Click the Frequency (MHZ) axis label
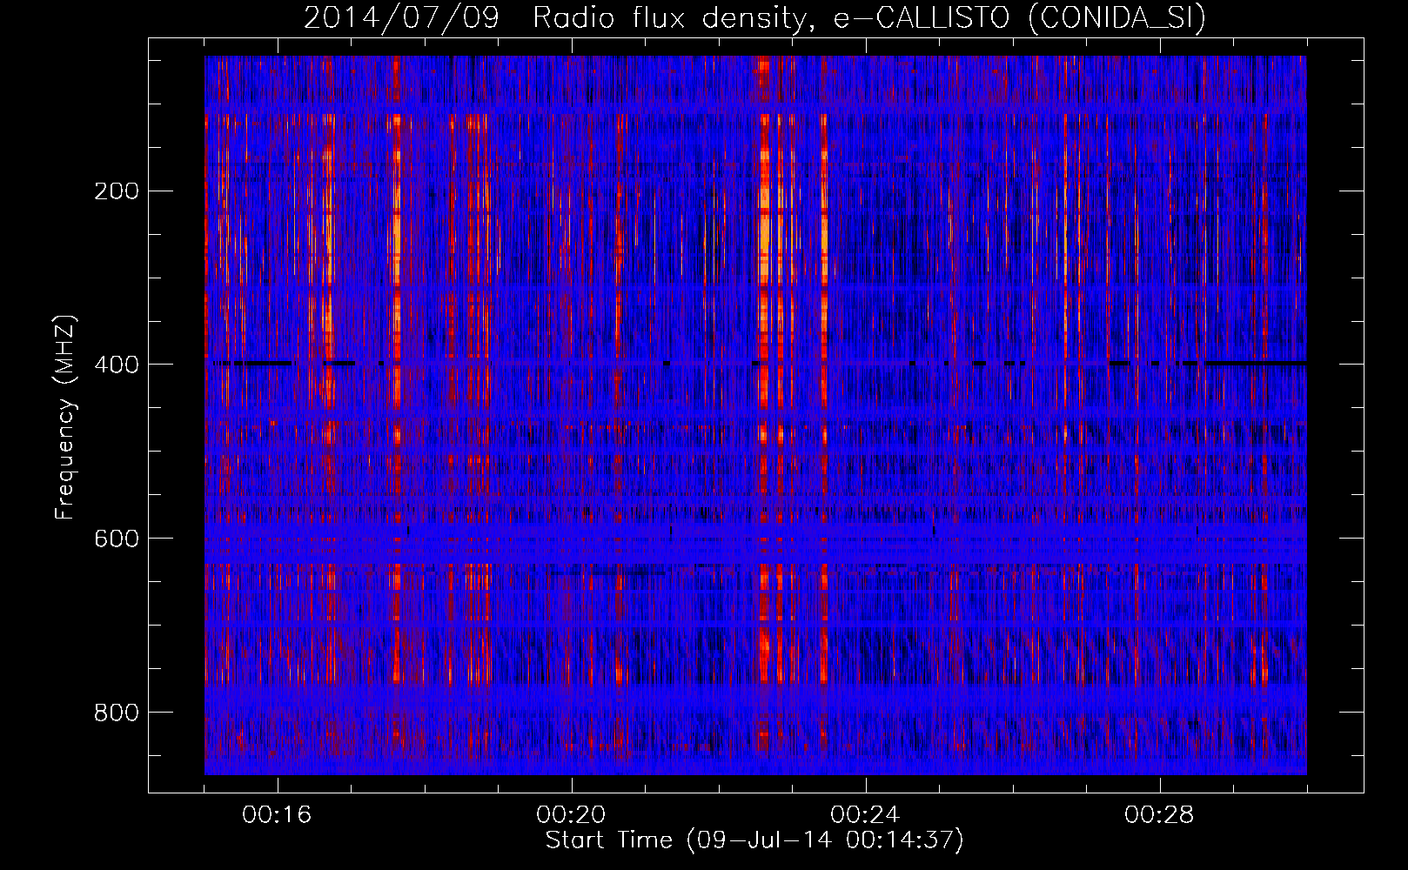1408x870 pixels. (65, 417)
